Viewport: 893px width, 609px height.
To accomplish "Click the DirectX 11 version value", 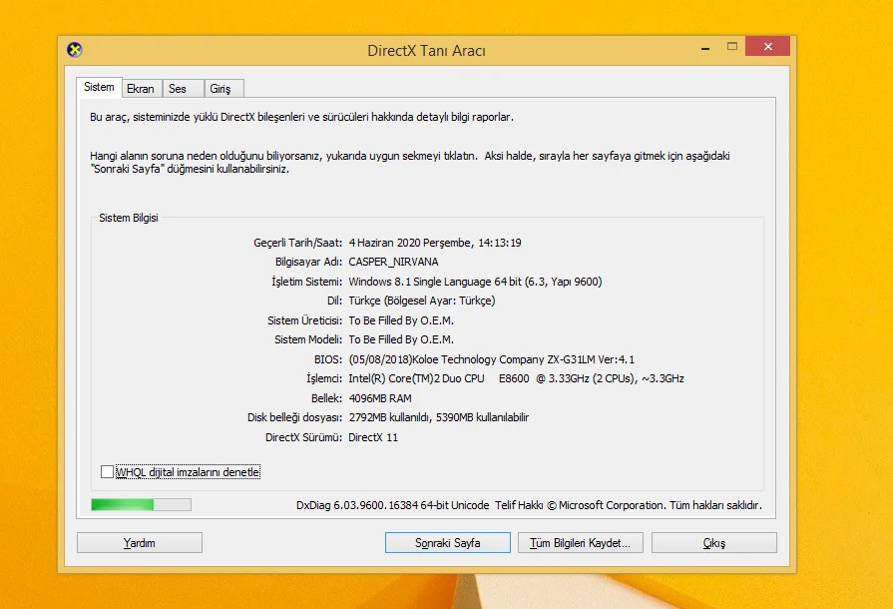I will pos(373,437).
